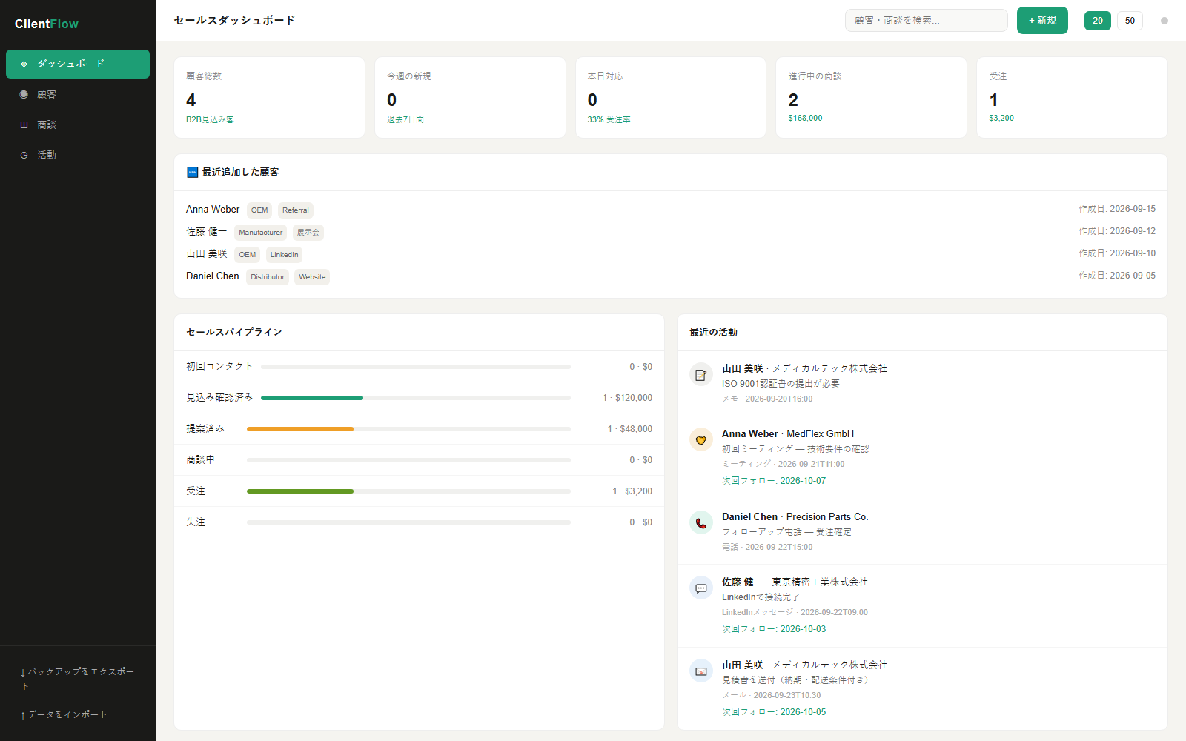Click the NEW badge icon beside 最近追加した顧客
The height and width of the screenshot is (741, 1186).
(x=192, y=172)
